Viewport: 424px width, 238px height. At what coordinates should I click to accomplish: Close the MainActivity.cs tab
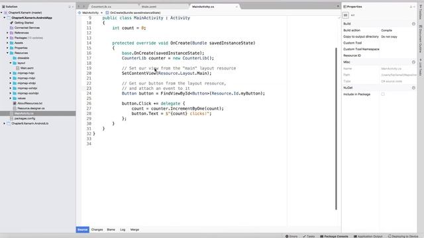coord(237,7)
